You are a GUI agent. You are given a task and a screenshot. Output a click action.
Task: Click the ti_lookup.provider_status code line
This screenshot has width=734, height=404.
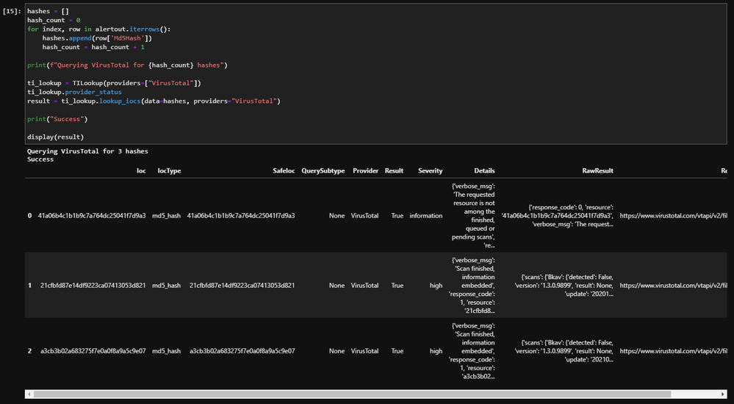[x=74, y=93]
